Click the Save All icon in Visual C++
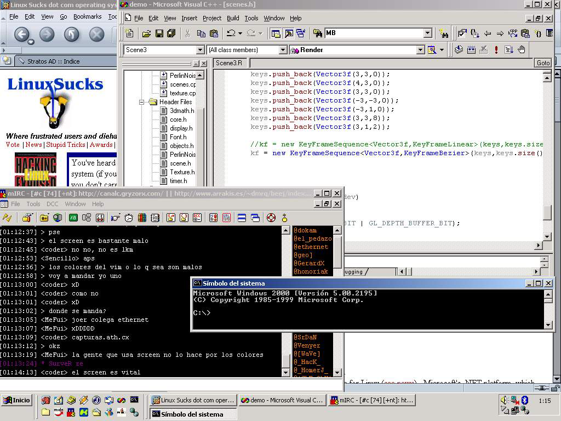This screenshot has width=561, height=421. [171, 33]
